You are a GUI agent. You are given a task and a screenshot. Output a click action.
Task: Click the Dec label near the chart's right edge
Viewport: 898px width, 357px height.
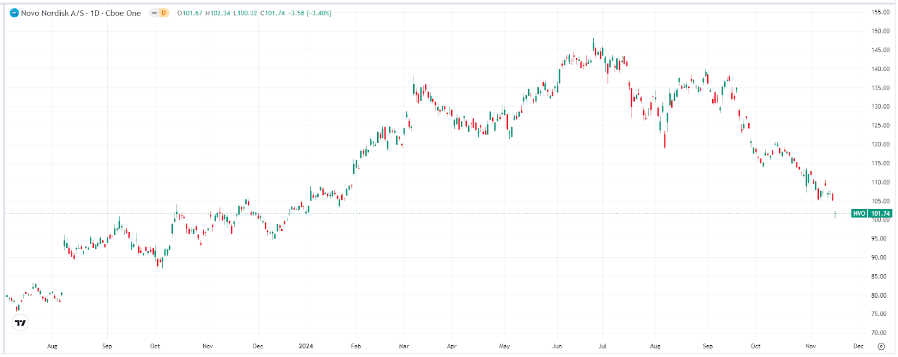pyautogui.click(x=859, y=346)
